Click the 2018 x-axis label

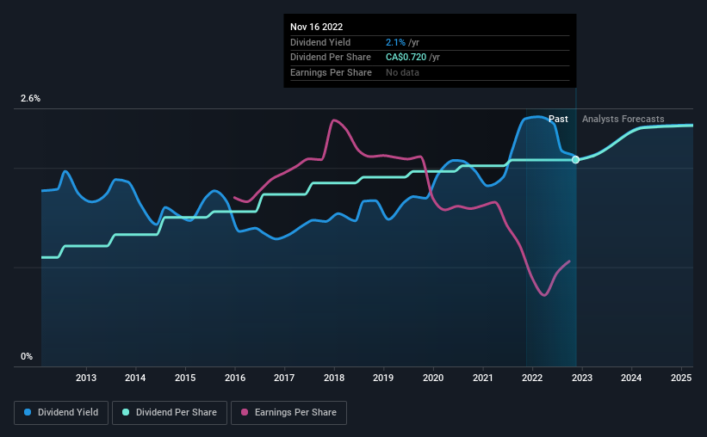pyautogui.click(x=334, y=378)
